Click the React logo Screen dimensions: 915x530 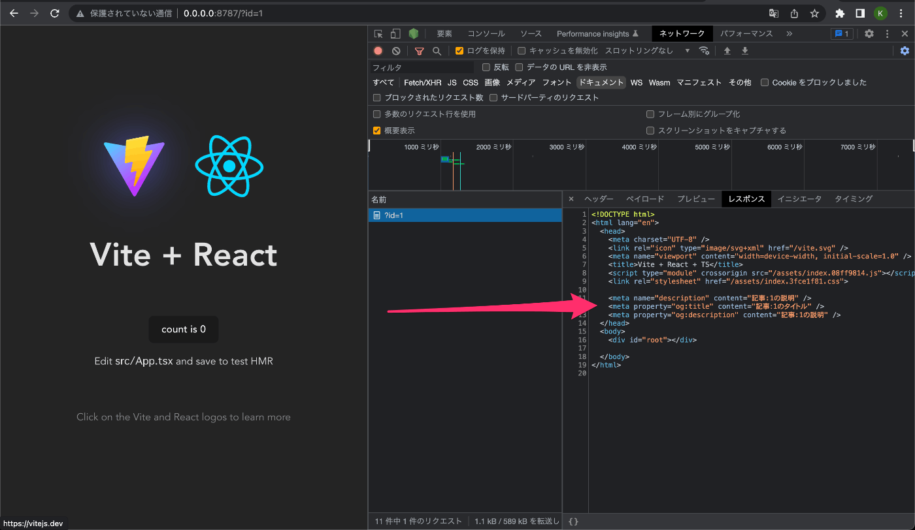[229, 166]
